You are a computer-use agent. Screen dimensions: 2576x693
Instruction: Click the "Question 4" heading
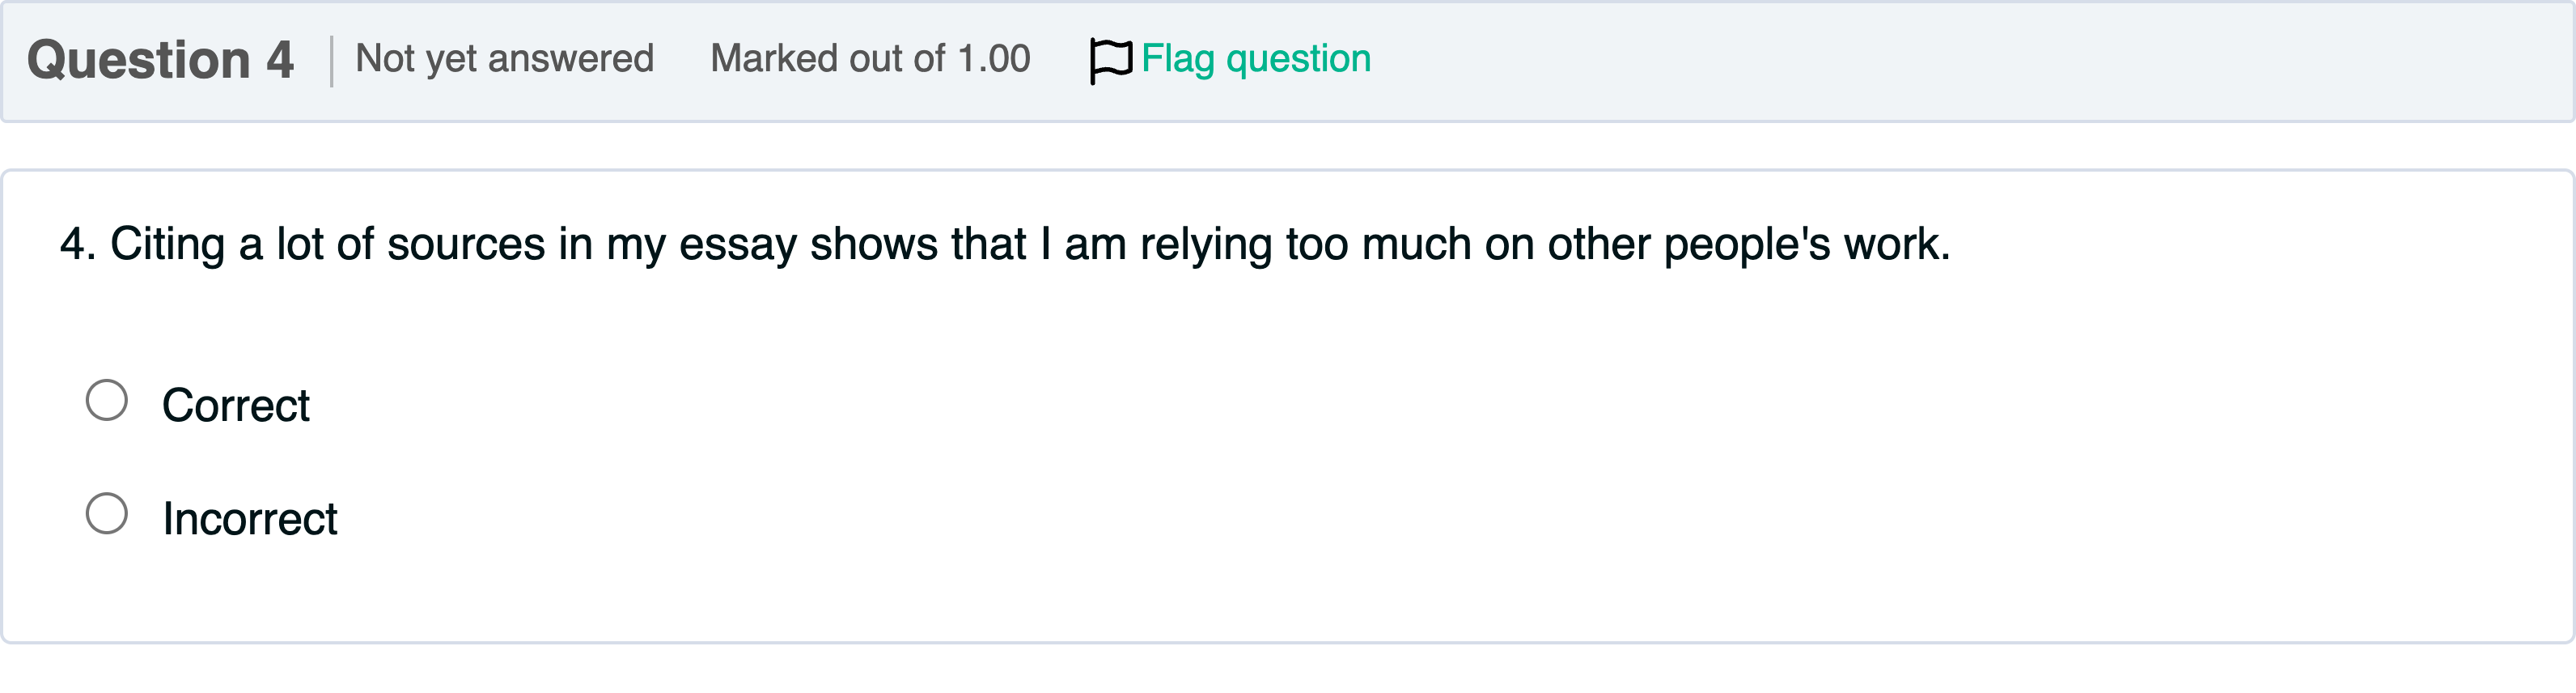[160, 60]
